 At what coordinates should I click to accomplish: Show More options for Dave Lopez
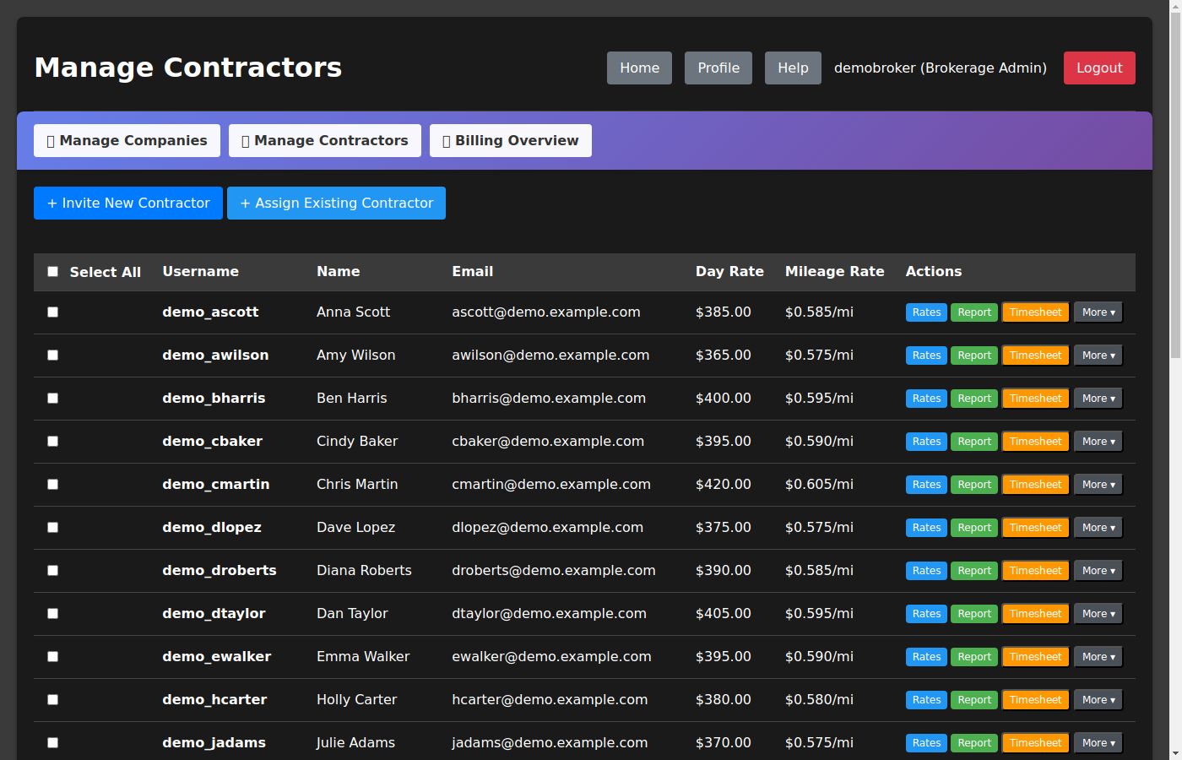point(1098,528)
